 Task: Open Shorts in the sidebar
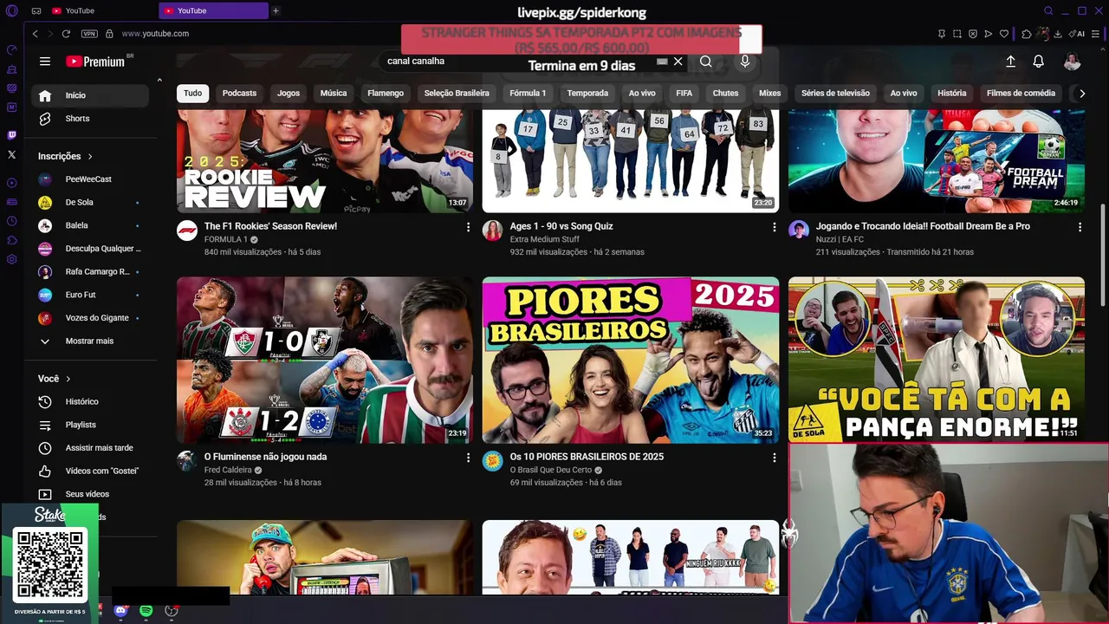90,119
